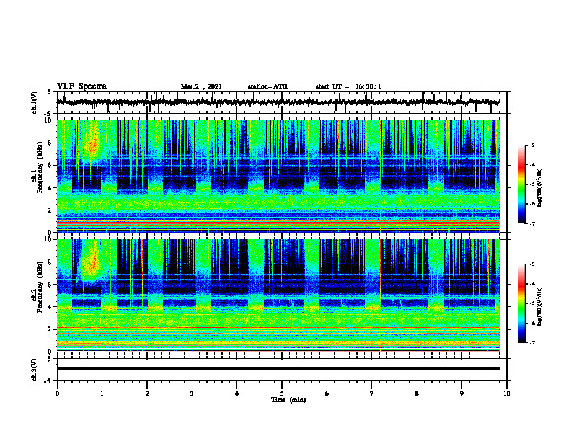The image size is (571, 441).
Task: Click time axis tick label "9"
Action: 461,393
